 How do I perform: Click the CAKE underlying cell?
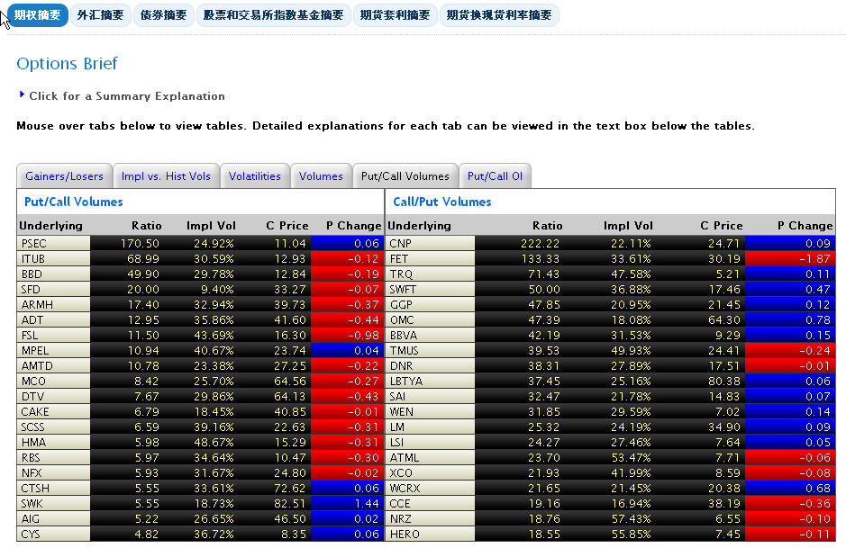point(53,411)
